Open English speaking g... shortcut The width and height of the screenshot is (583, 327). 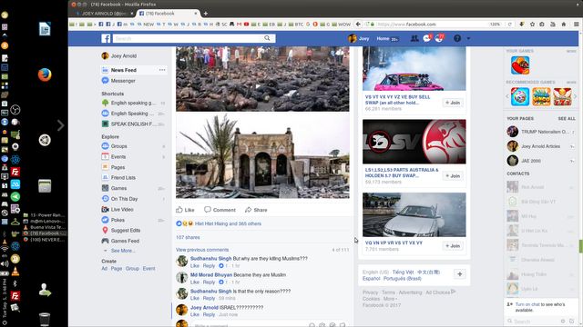point(133,103)
